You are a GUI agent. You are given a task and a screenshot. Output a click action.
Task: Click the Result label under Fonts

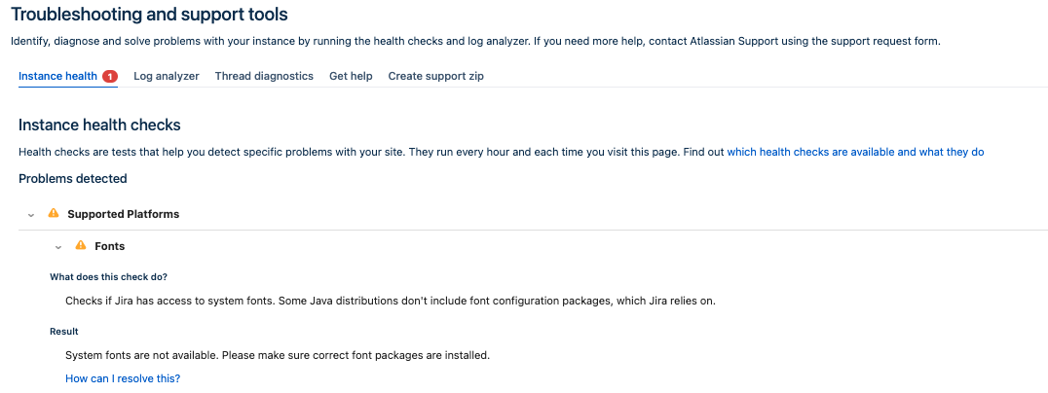(63, 332)
